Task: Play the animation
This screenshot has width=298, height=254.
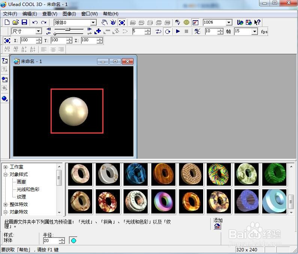Action: tap(178, 31)
